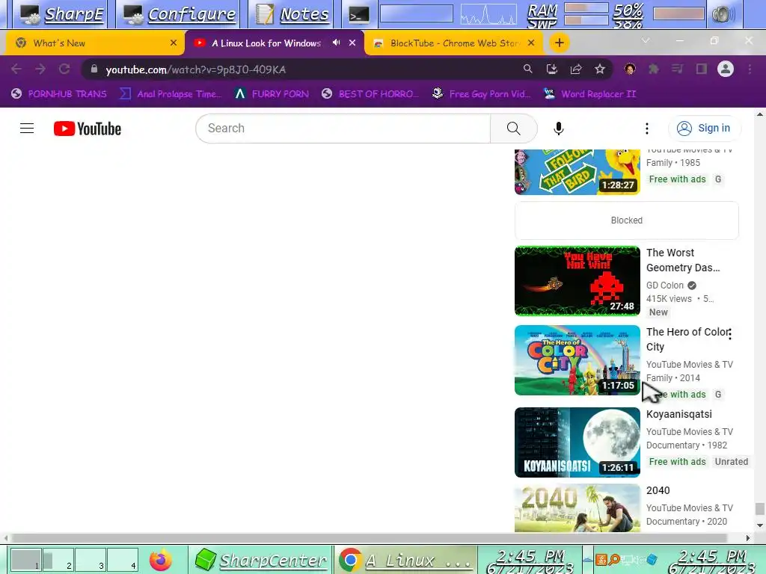Click the Blocked placeholder card
The width and height of the screenshot is (766, 574).
(627, 220)
